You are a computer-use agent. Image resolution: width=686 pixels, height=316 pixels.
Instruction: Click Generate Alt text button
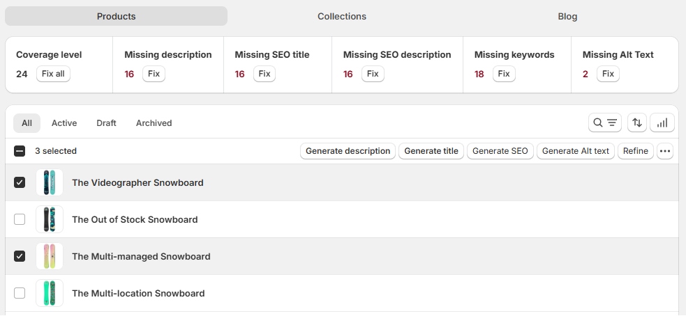[575, 151]
